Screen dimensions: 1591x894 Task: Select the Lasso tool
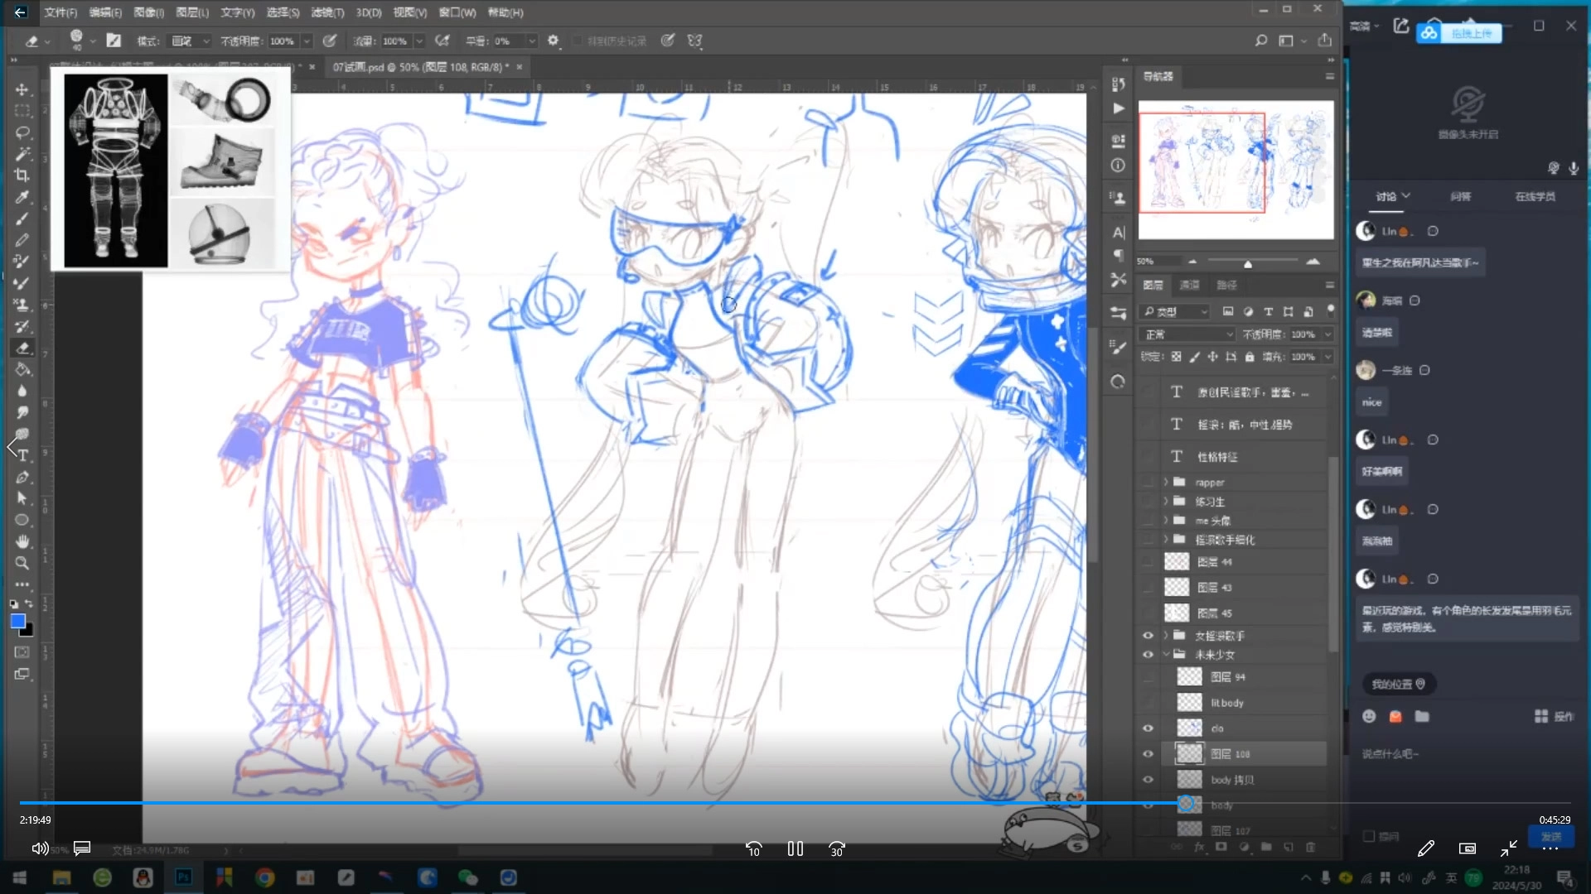[x=22, y=132]
